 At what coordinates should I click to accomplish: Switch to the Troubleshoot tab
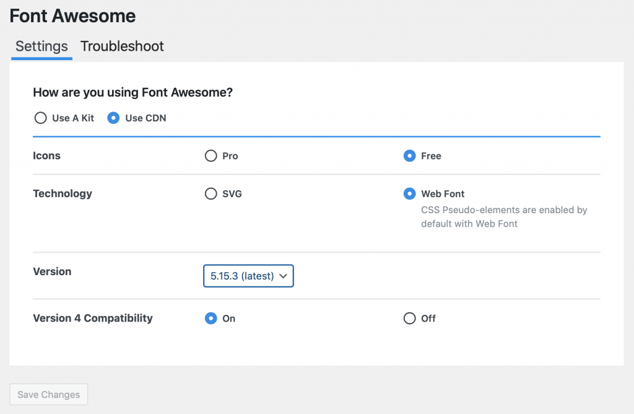coord(122,46)
